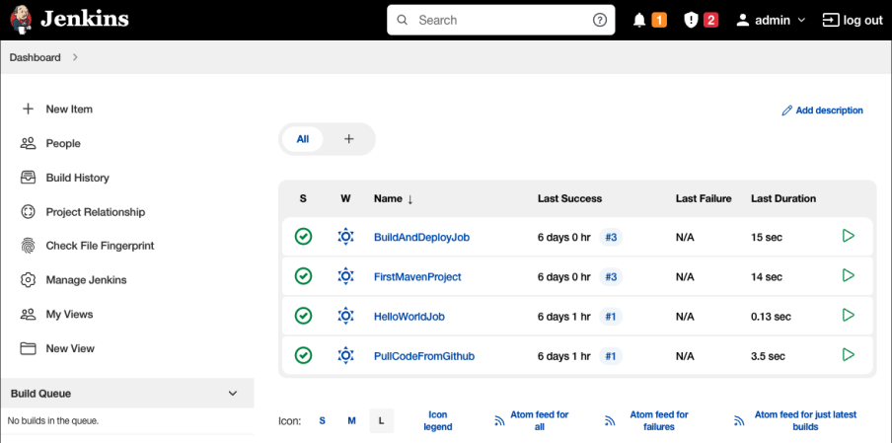Click weather sunny icon for PullCodeFromGithub
The width and height of the screenshot is (892, 443).
pos(345,355)
